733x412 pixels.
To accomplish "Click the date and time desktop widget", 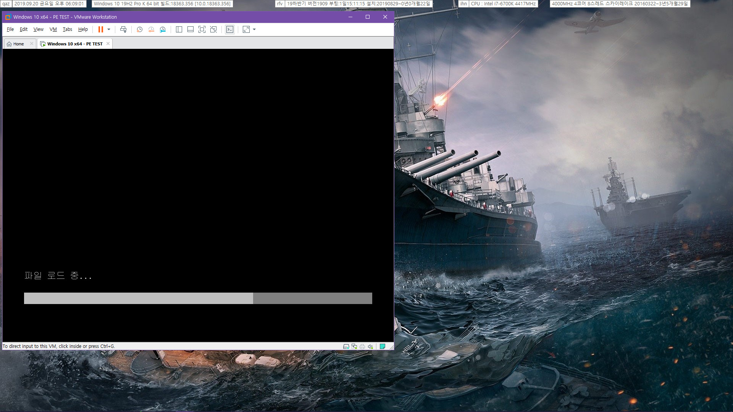I will point(49,4).
